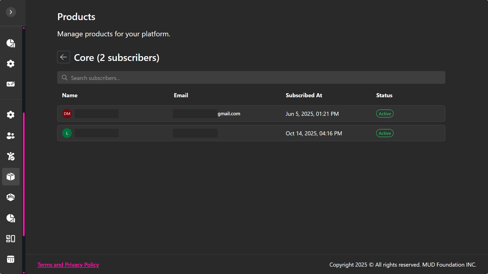The width and height of the screenshot is (488, 274).
Task: Open the devices layout icon
Action: (x=11, y=239)
